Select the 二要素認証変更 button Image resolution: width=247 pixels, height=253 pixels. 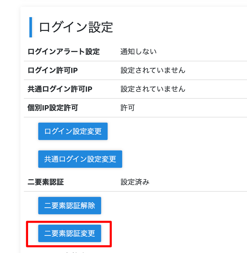(69, 233)
